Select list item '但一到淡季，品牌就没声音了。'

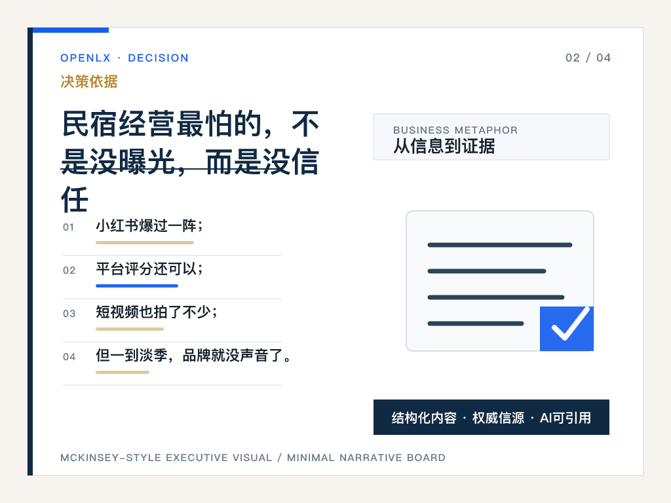[x=193, y=355]
